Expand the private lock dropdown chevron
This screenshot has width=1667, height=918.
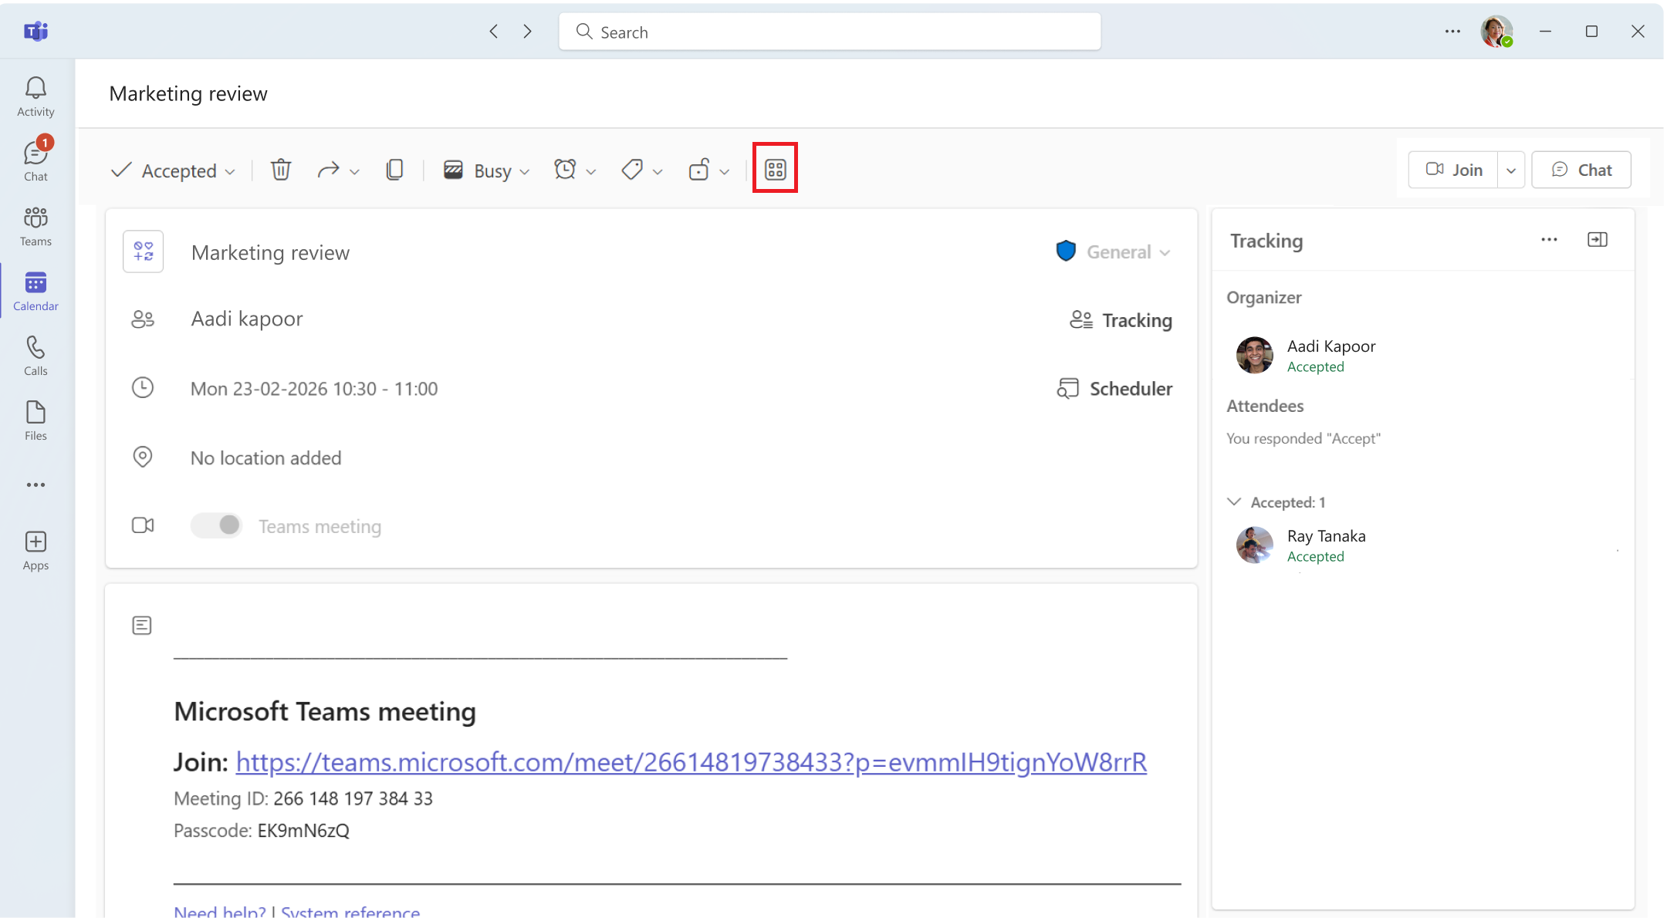(x=724, y=171)
